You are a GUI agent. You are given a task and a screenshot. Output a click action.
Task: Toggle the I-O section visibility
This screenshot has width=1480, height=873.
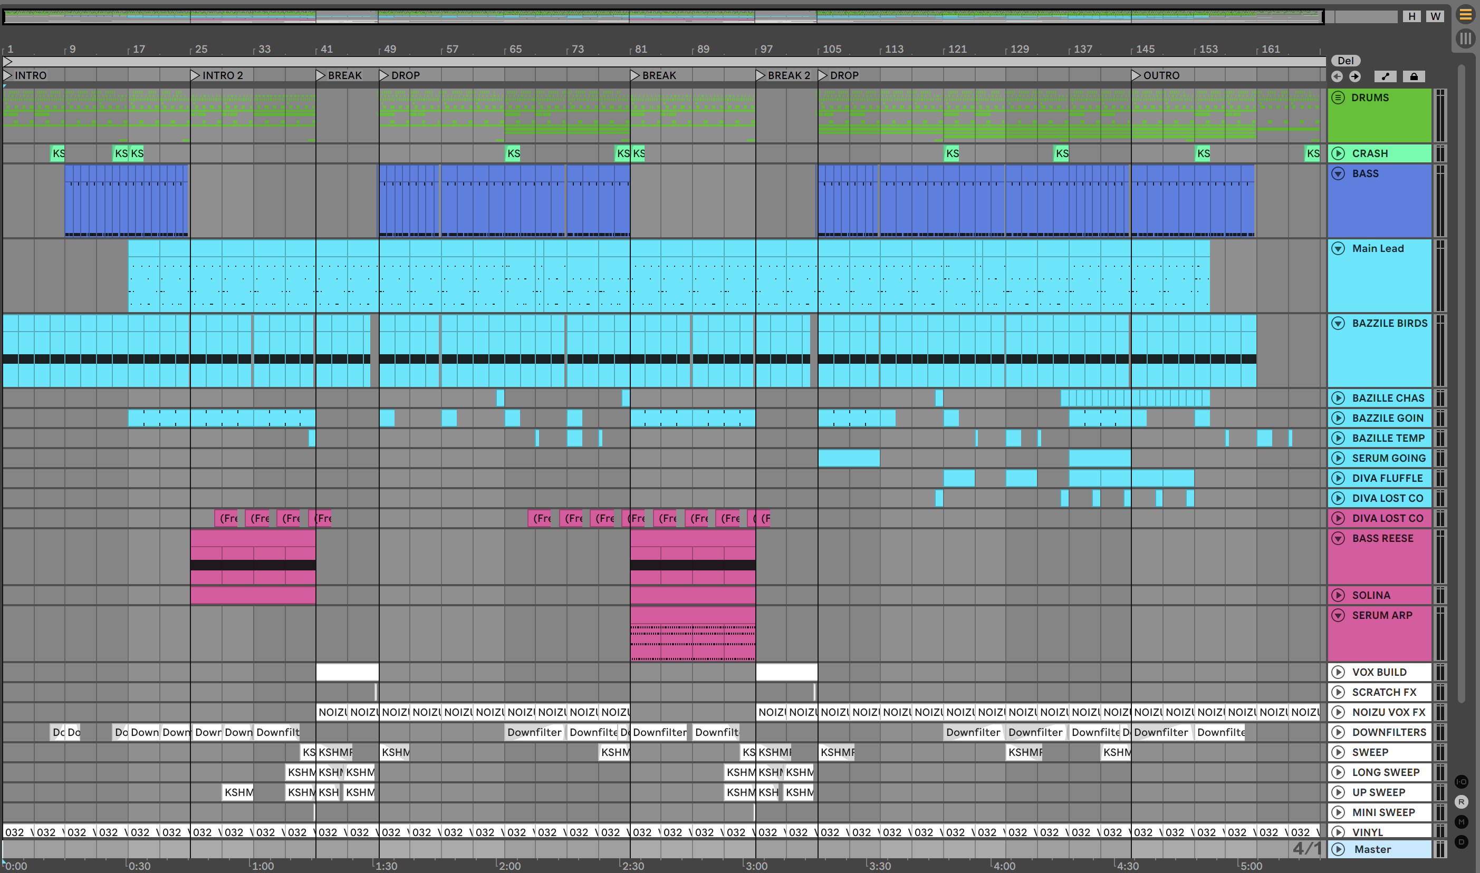tap(1461, 782)
